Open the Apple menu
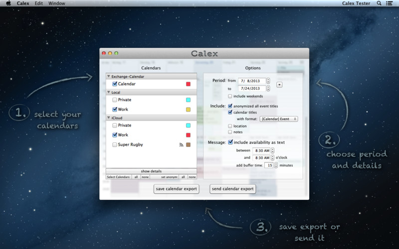This screenshot has width=399, height=249. click(x=8, y=3)
